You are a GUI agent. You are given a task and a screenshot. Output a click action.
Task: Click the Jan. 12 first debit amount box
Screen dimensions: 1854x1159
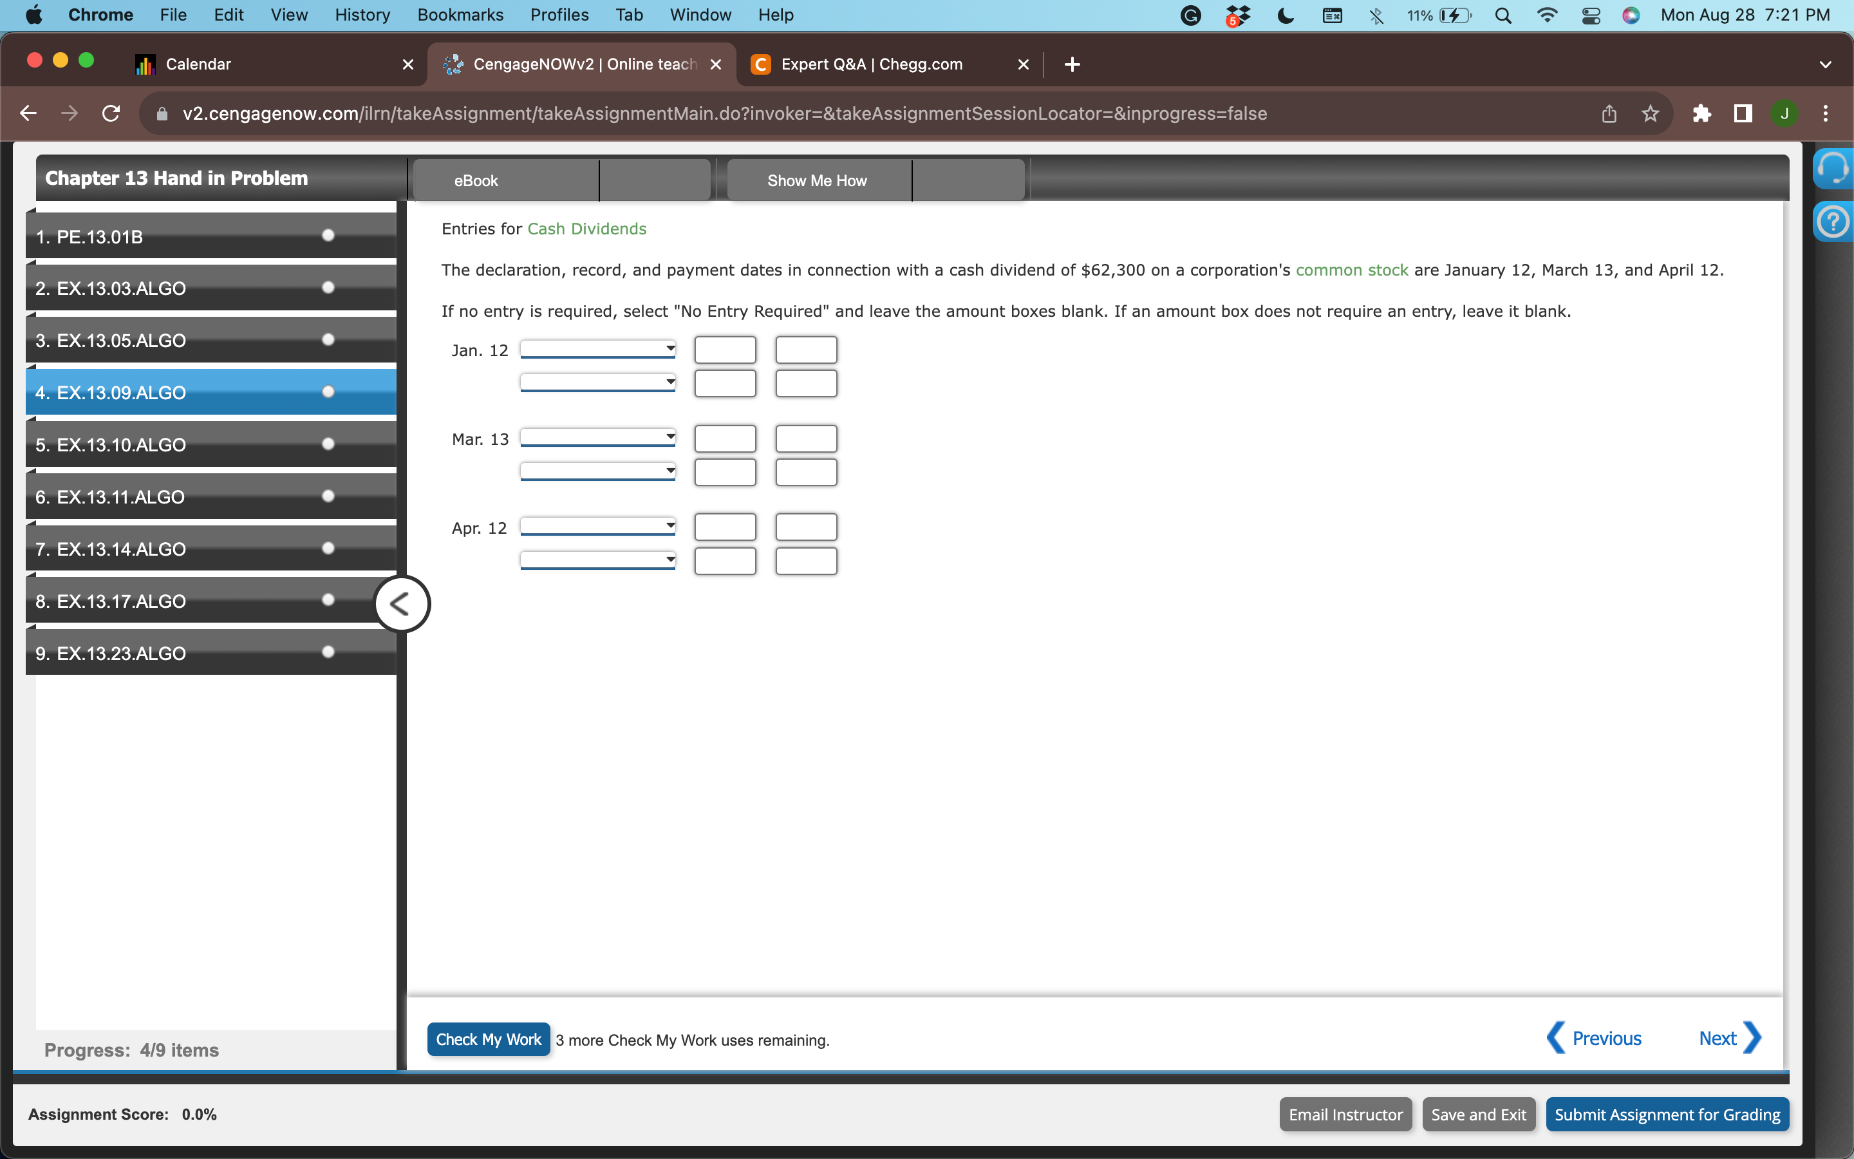(725, 350)
